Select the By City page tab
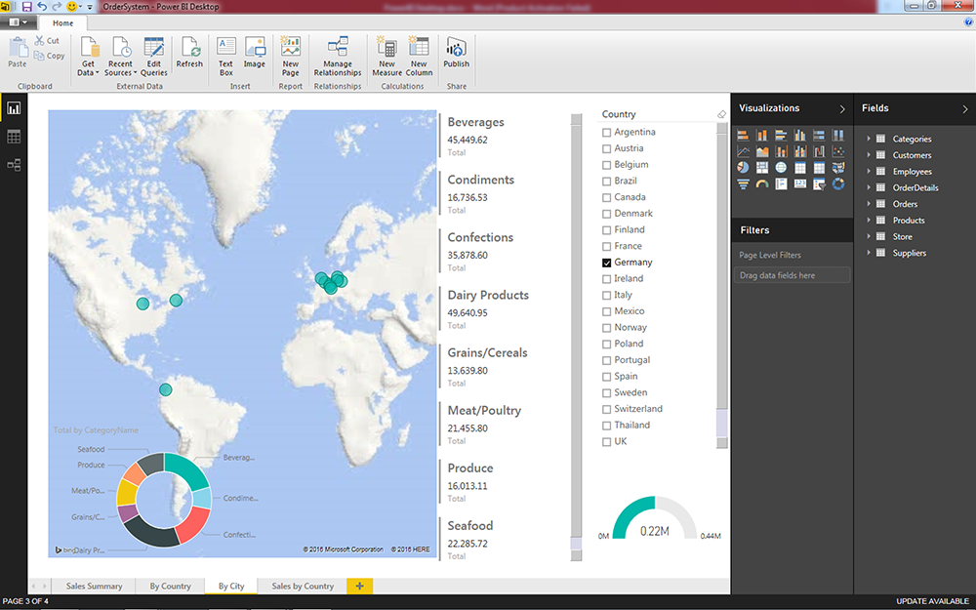976x610 pixels. click(x=231, y=586)
